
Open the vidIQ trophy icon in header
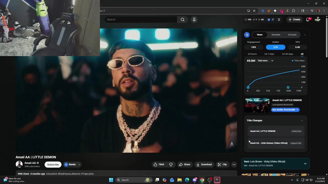click(x=279, y=19)
